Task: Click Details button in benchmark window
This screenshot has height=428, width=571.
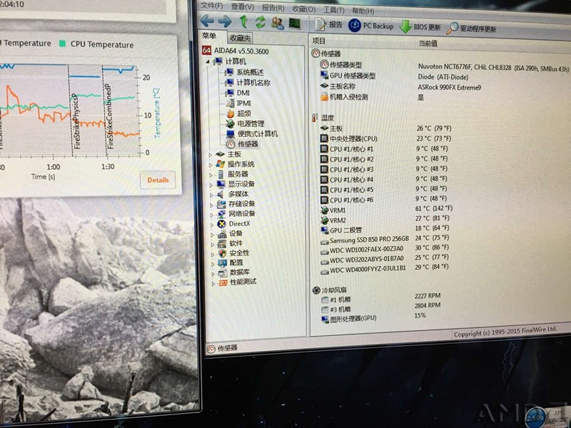Action: click(x=158, y=180)
